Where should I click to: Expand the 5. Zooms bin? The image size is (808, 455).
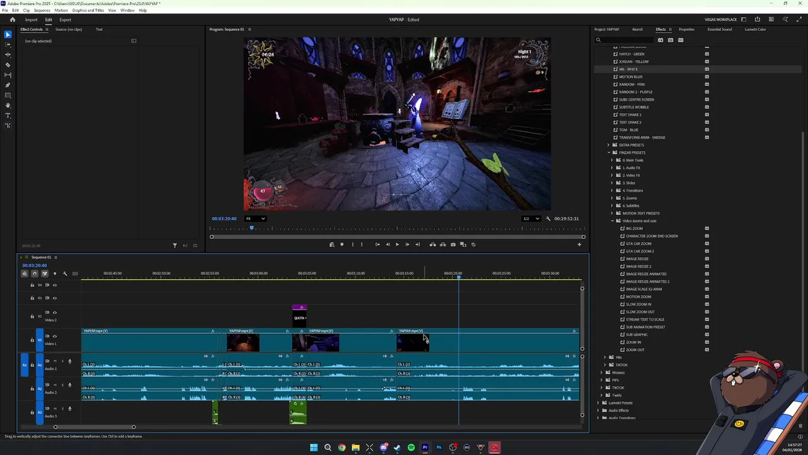coord(612,198)
